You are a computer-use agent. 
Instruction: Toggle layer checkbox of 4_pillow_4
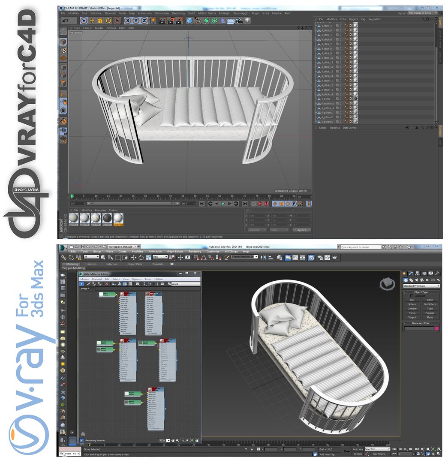(x=337, y=108)
